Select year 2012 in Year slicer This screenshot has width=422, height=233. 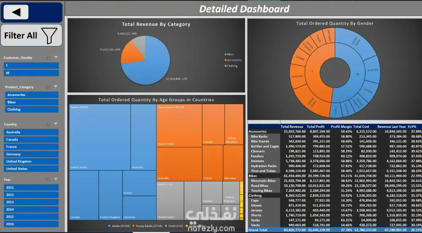31,195
